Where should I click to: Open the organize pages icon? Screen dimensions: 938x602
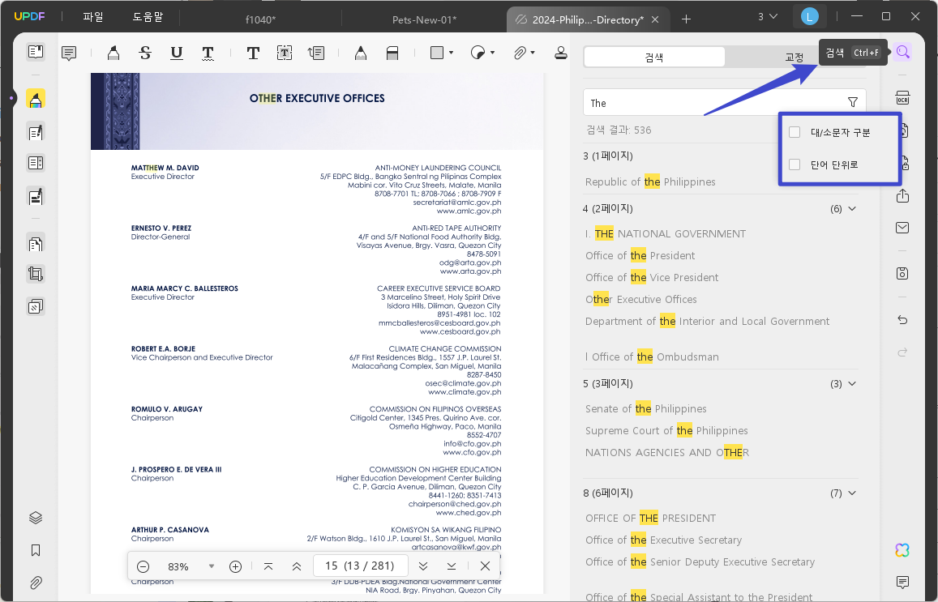36,244
